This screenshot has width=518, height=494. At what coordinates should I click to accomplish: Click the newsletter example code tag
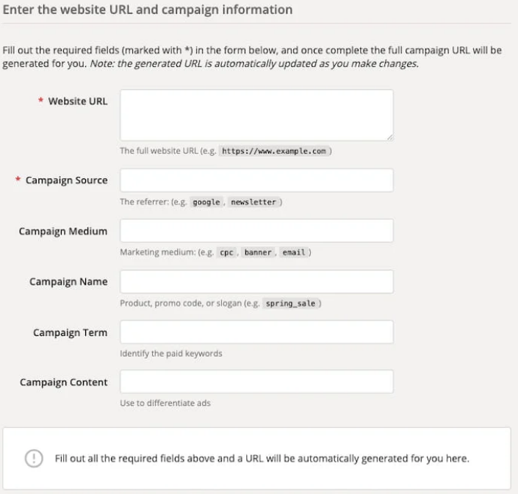[253, 202]
